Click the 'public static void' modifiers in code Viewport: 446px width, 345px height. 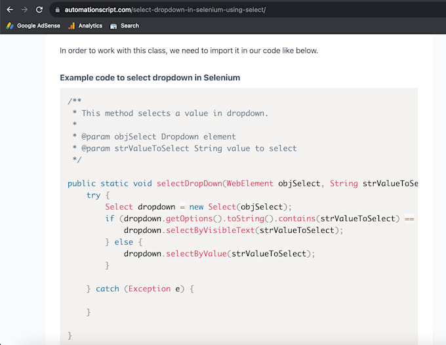(110, 184)
